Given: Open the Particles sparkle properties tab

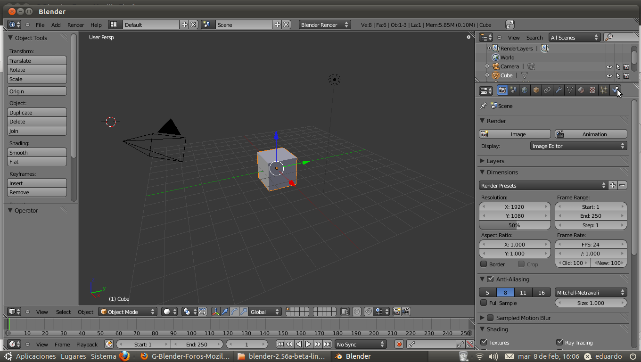Looking at the screenshot, I should tap(604, 90).
